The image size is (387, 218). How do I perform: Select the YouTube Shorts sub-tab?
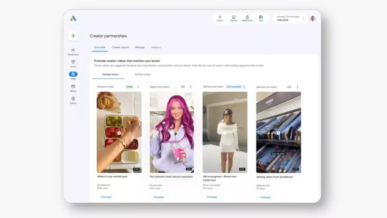(x=110, y=75)
